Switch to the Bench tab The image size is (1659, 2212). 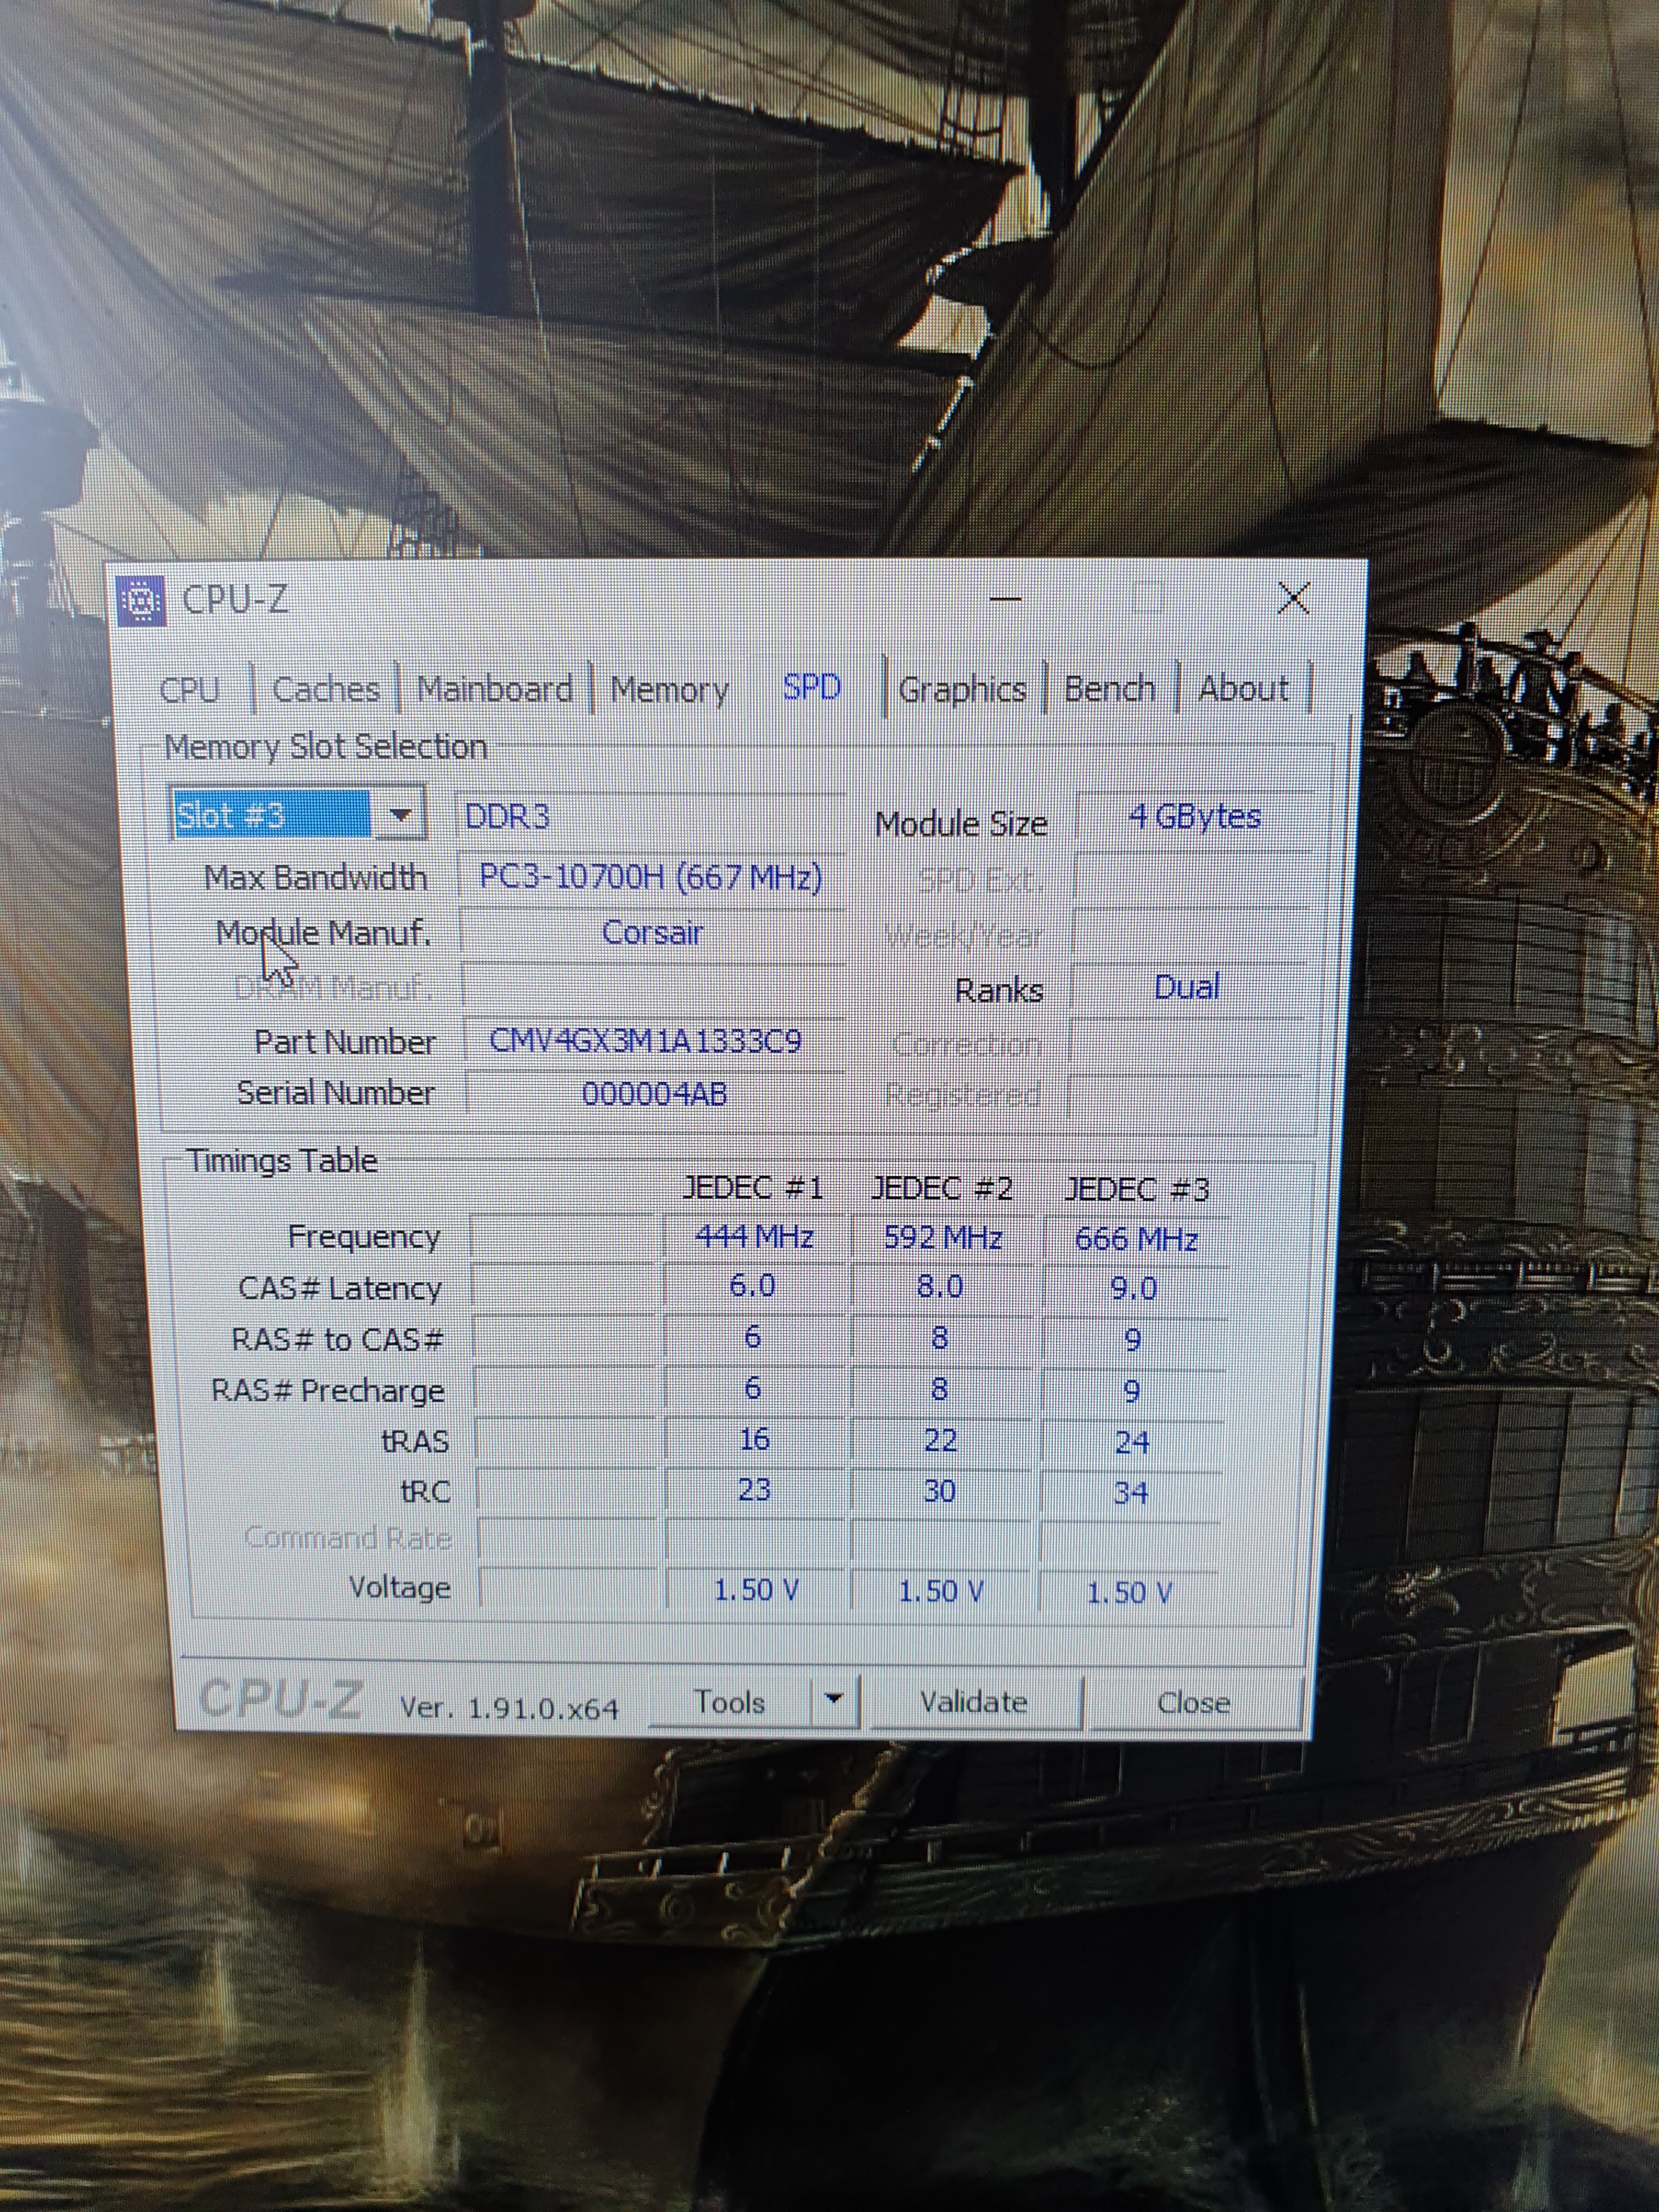tap(1109, 689)
